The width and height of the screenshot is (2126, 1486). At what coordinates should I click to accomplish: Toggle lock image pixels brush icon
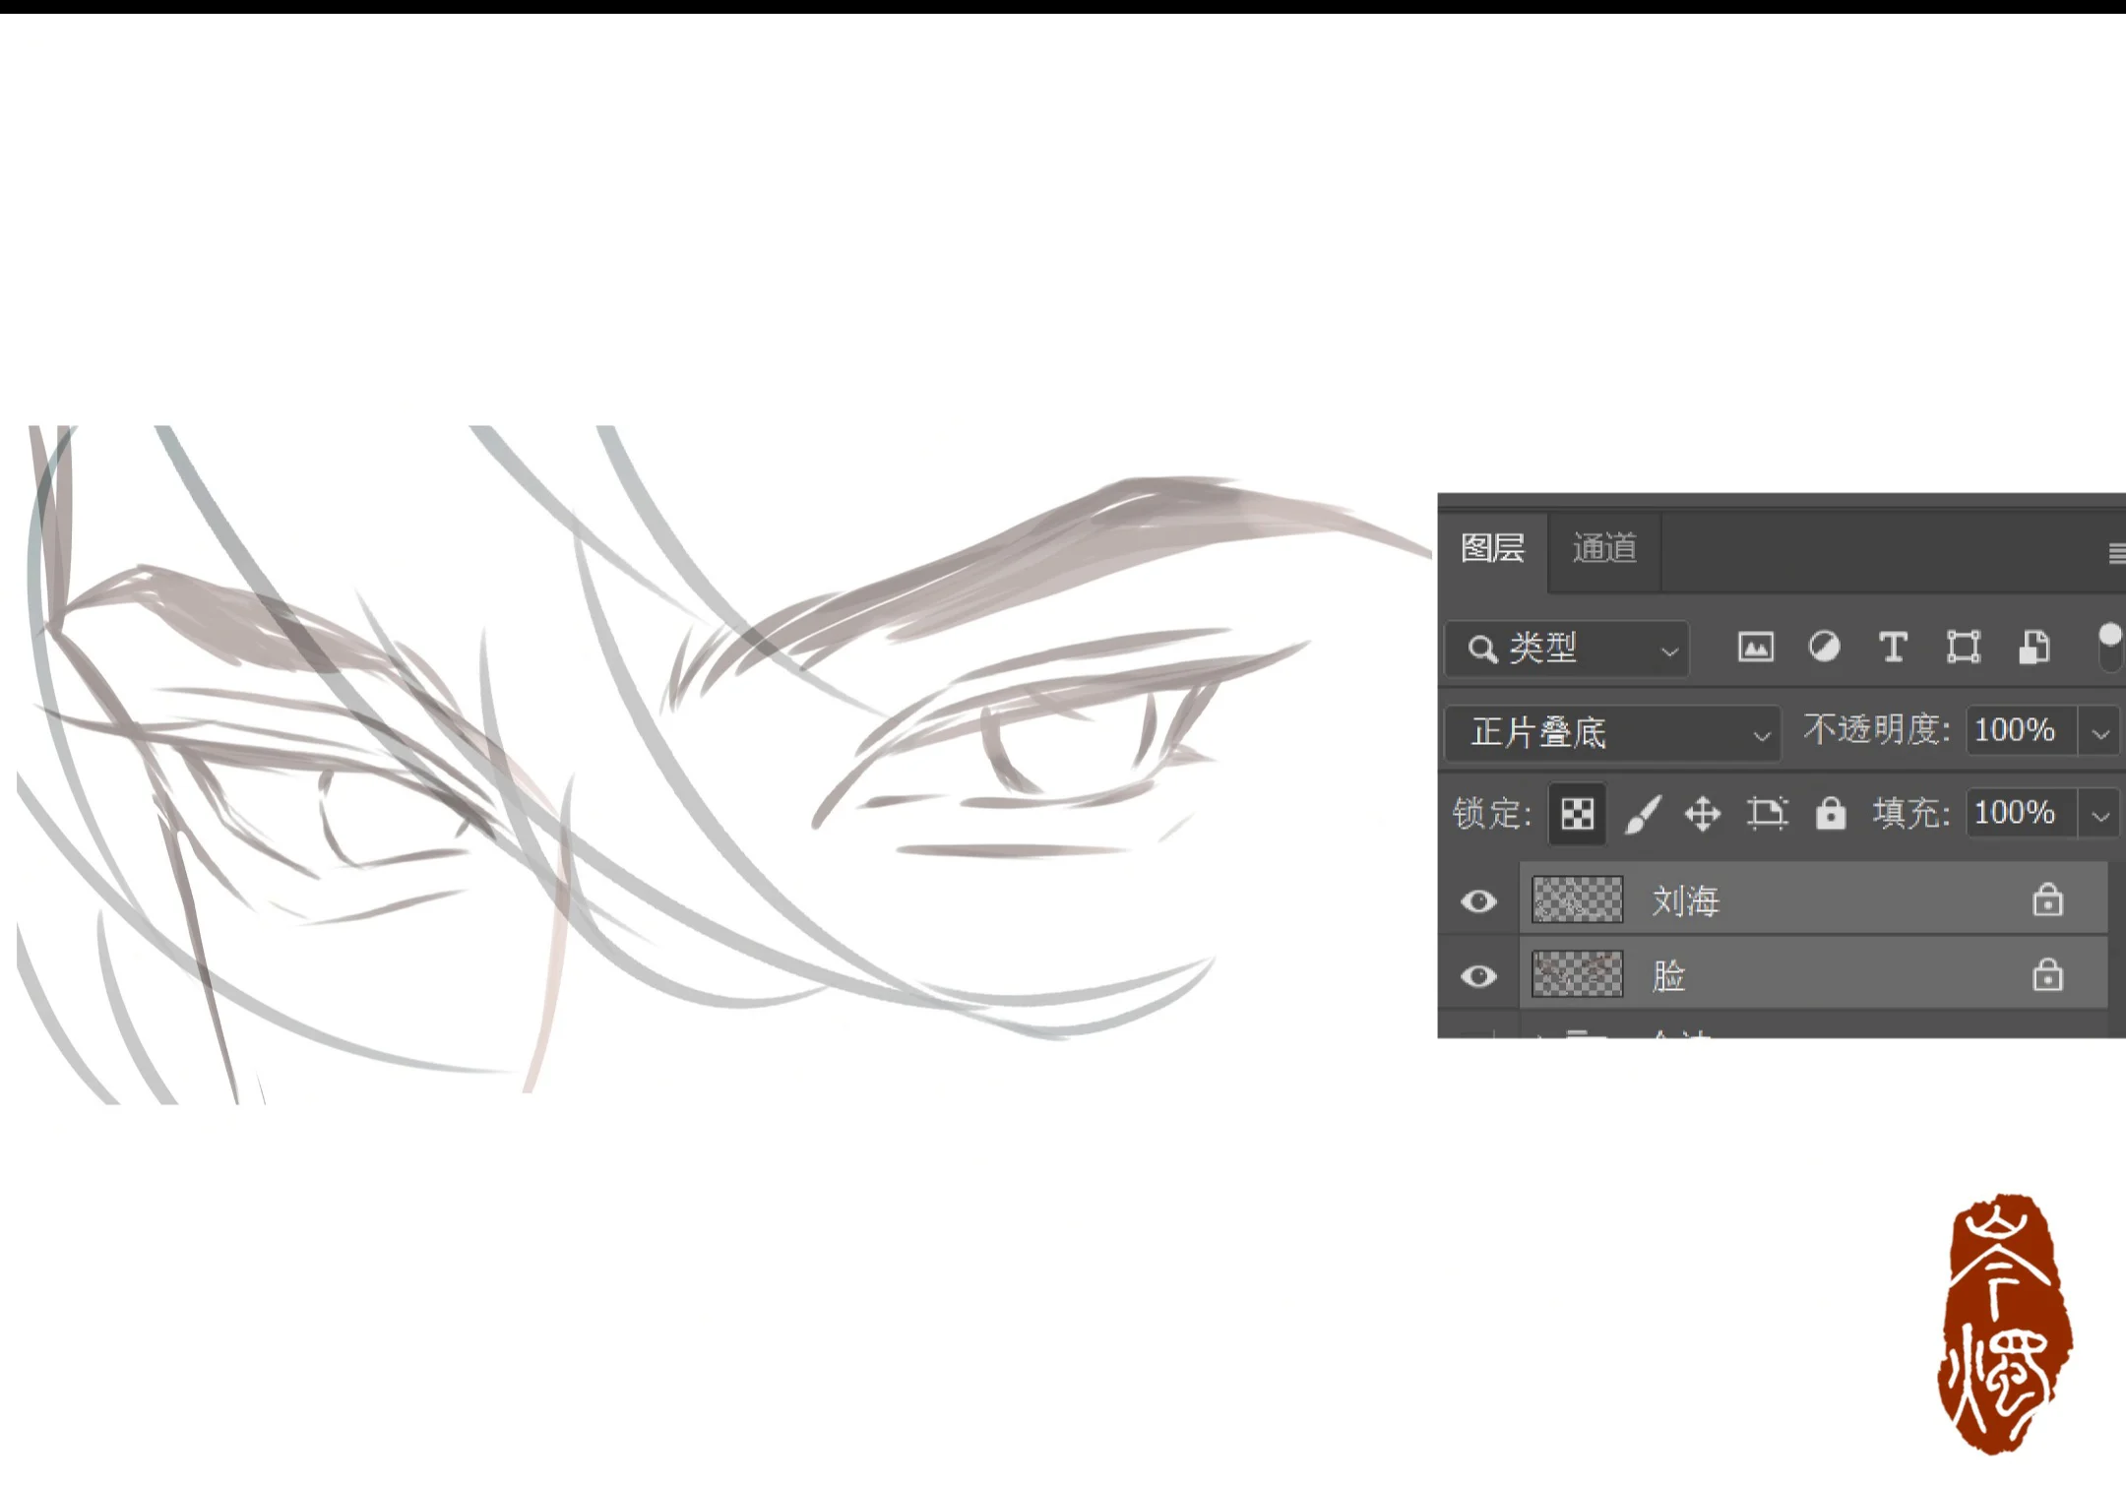pos(1642,814)
